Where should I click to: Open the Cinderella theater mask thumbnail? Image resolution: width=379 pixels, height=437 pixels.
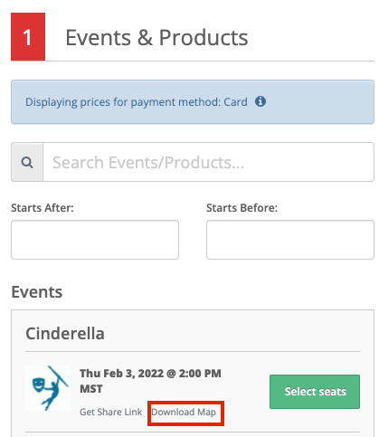[x=48, y=388]
